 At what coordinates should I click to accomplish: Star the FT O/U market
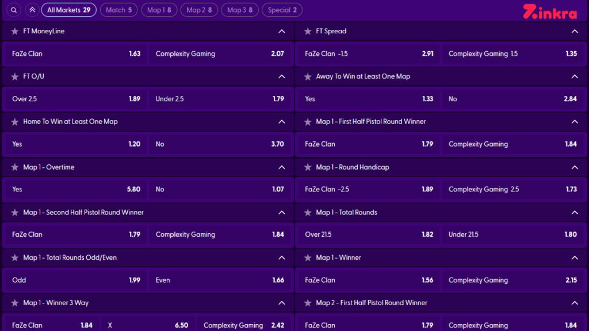pyautogui.click(x=14, y=76)
